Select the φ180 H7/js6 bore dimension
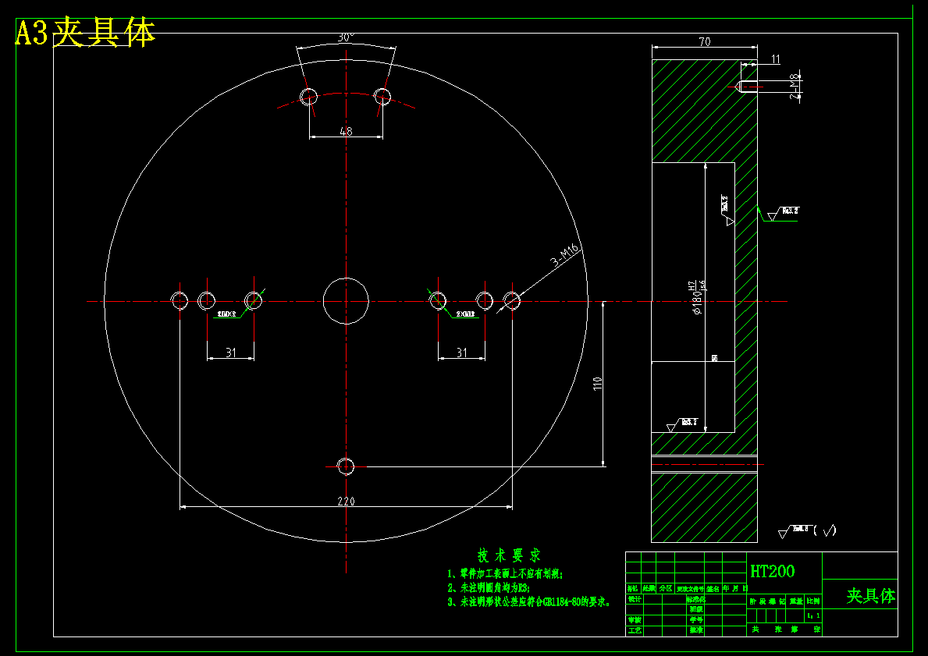The height and width of the screenshot is (656, 928). (698, 298)
